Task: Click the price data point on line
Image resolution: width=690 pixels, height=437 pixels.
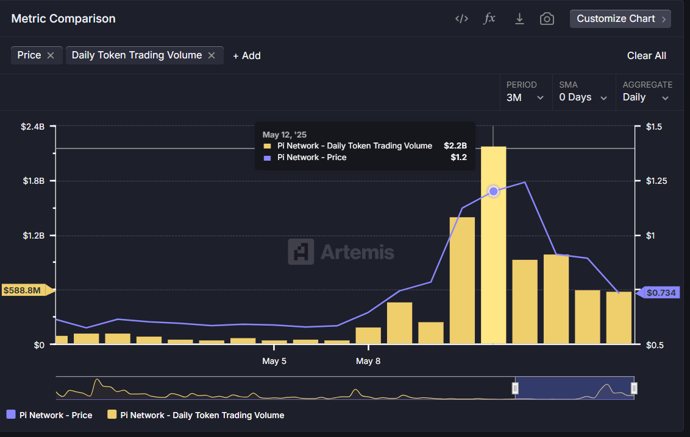Action: (494, 191)
